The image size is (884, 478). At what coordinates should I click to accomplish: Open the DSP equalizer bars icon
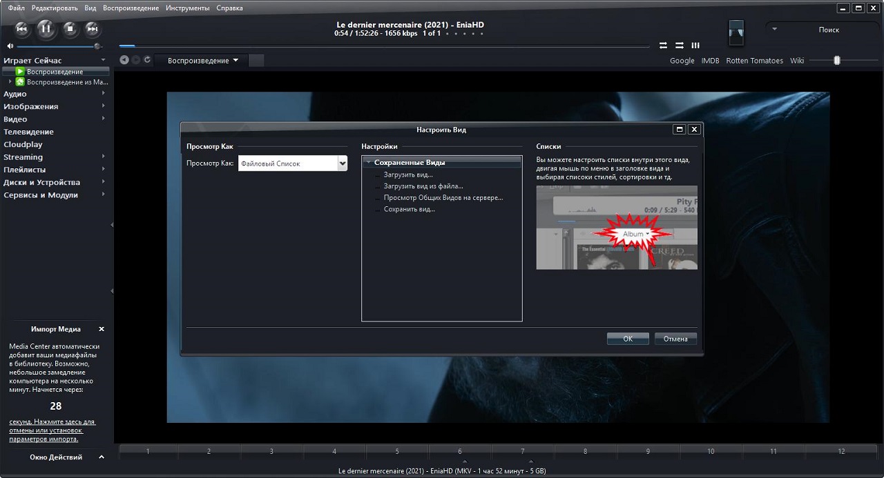point(695,46)
